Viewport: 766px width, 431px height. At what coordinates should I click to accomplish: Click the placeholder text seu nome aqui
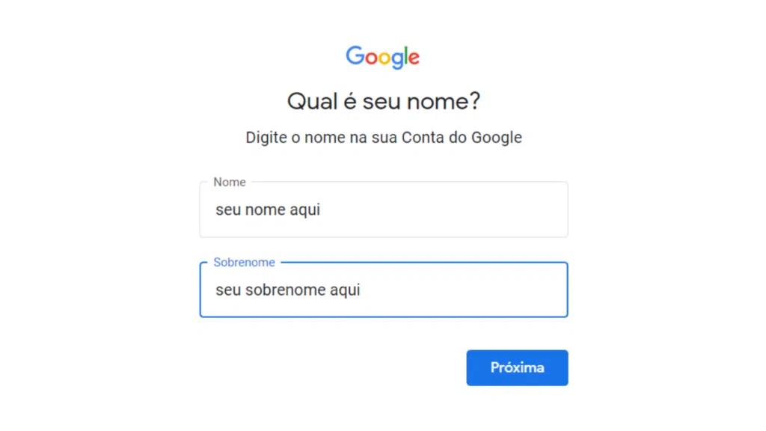267,210
